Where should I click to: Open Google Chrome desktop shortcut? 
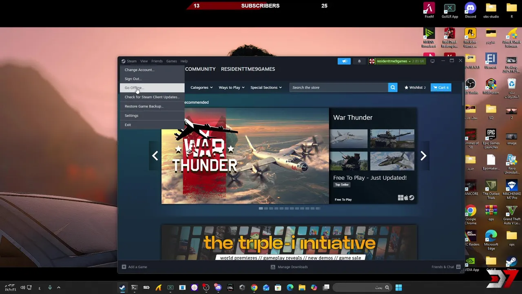471,215
